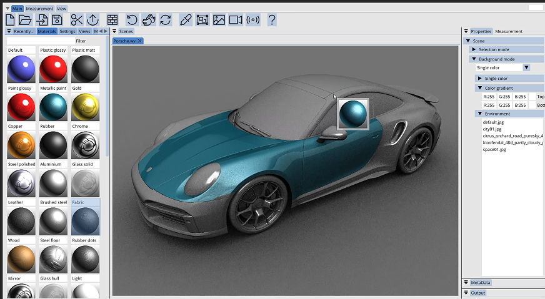Open the Single color background dropdown
Viewport: 545px width, 299px height.
pyautogui.click(x=527, y=67)
